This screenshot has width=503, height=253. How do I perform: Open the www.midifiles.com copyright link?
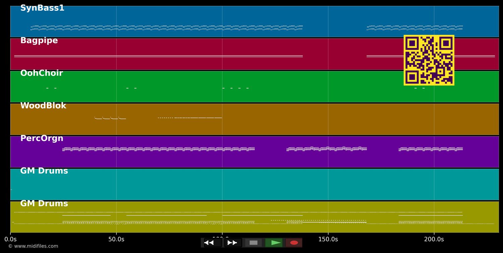click(33, 246)
